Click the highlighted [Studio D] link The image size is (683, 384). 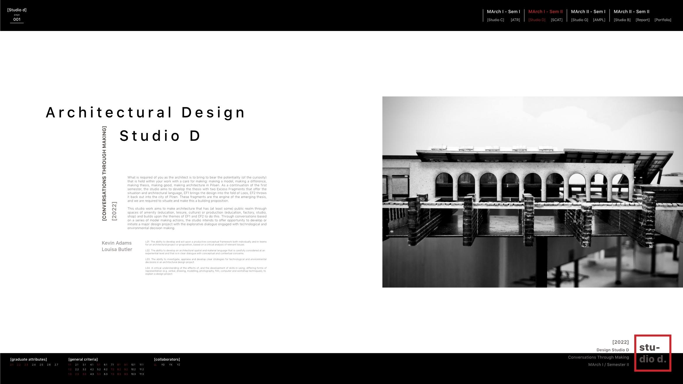pos(537,20)
